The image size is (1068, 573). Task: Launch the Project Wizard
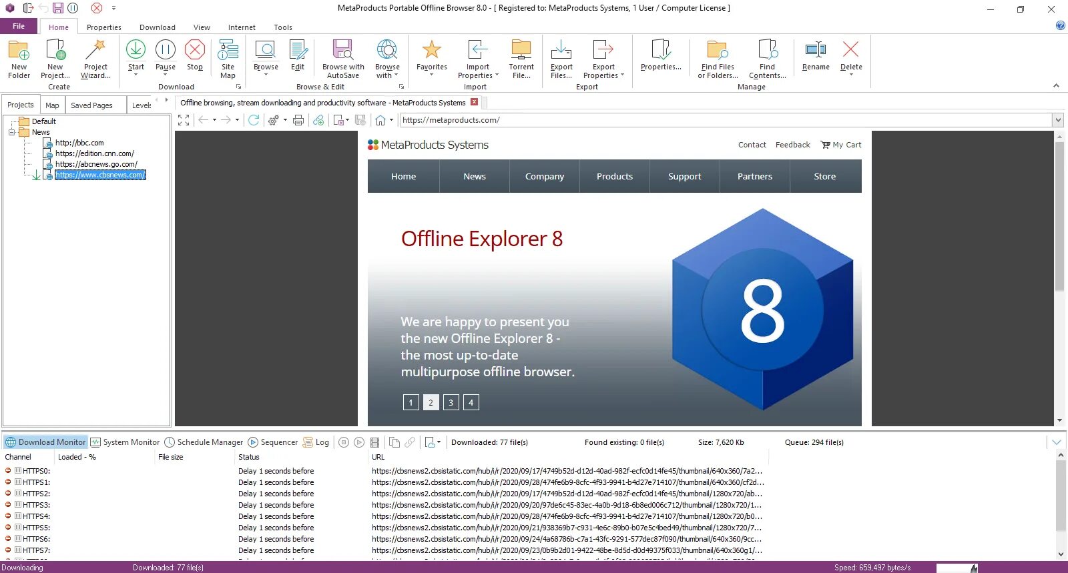(x=95, y=59)
